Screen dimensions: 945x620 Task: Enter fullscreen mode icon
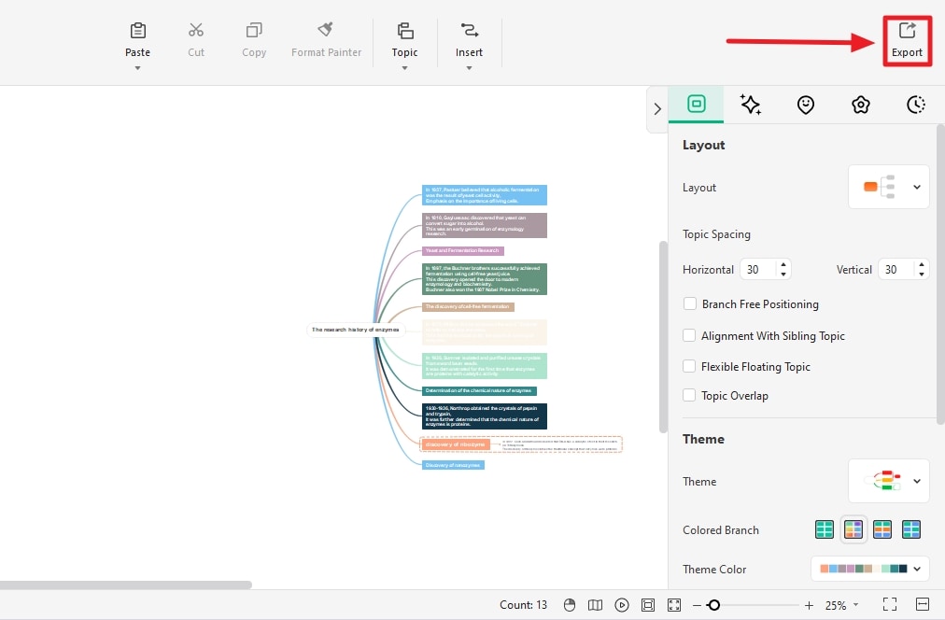click(x=890, y=604)
